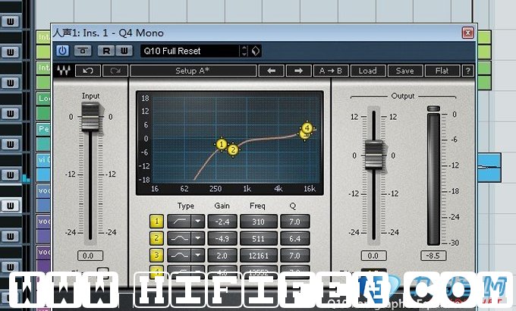The image size is (516, 311).
Task: Toggle band 1 on/off button
Action: 156,221
